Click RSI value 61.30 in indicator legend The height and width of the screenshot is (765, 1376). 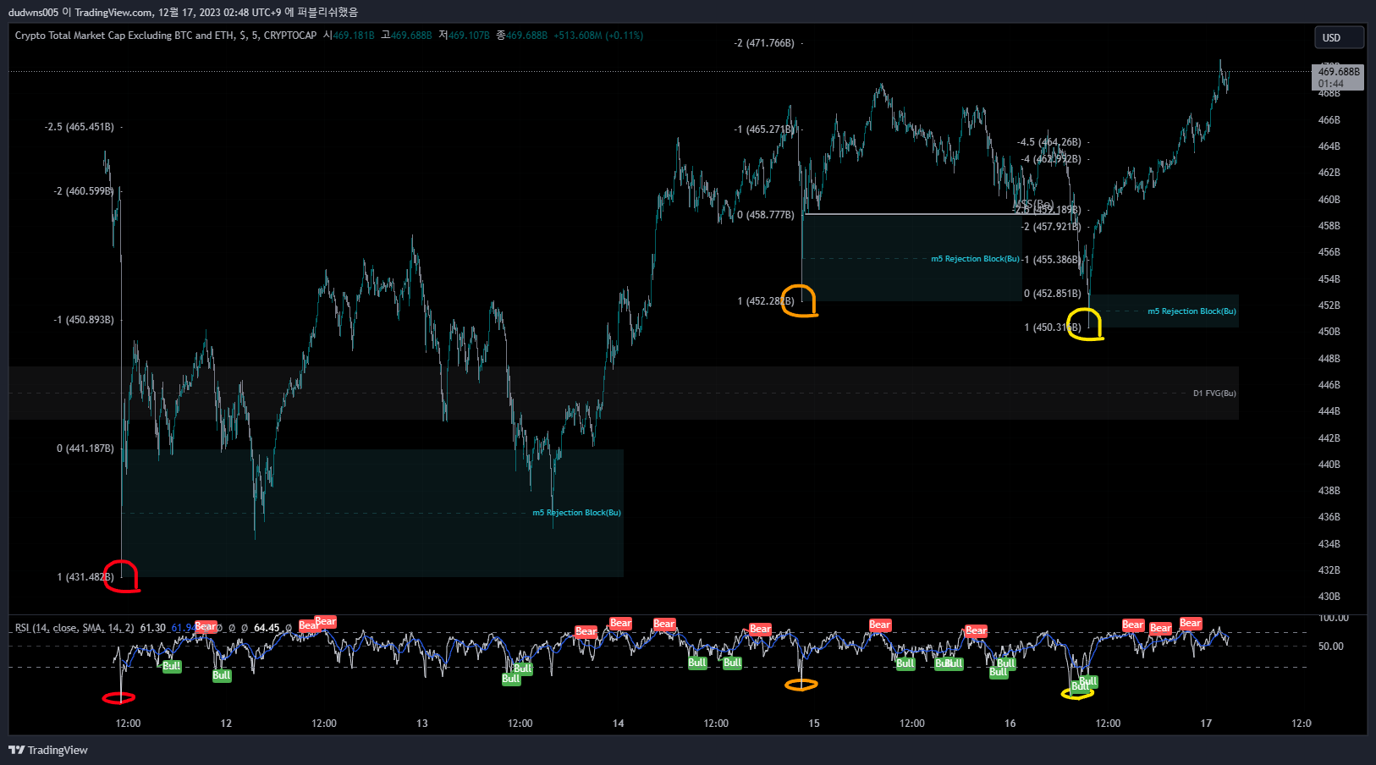pos(153,628)
